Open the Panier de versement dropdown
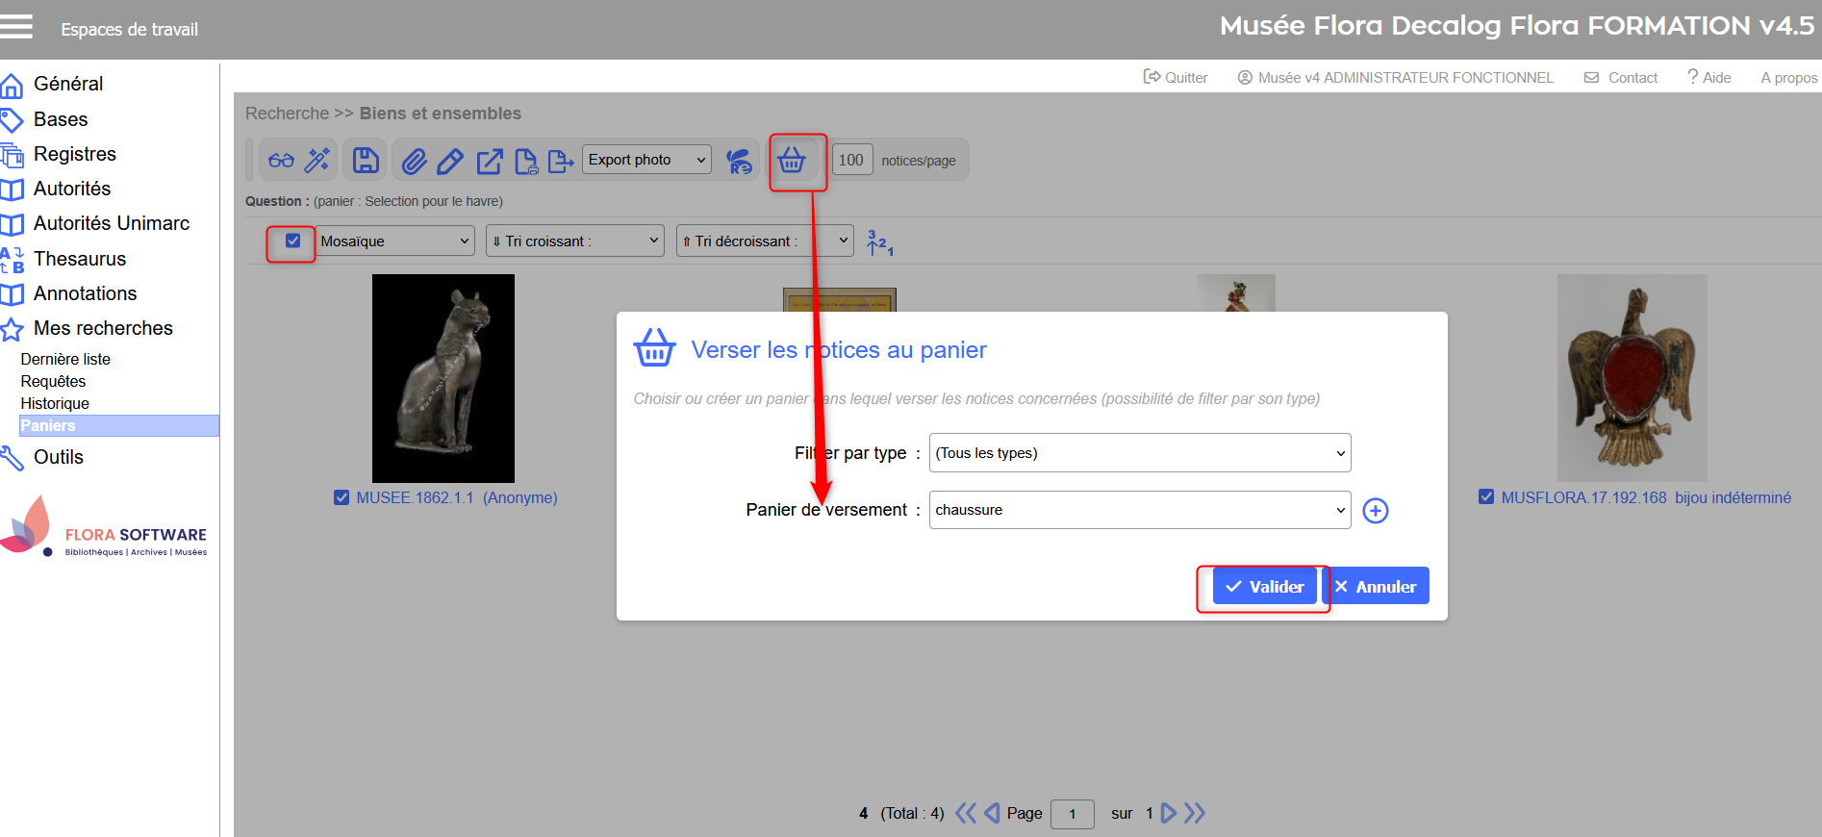This screenshot has width=1822, height=837. (1139, 510)
